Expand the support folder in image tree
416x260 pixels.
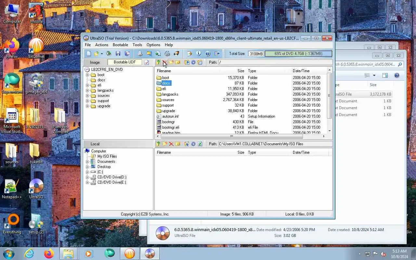[x=87, y=101]
